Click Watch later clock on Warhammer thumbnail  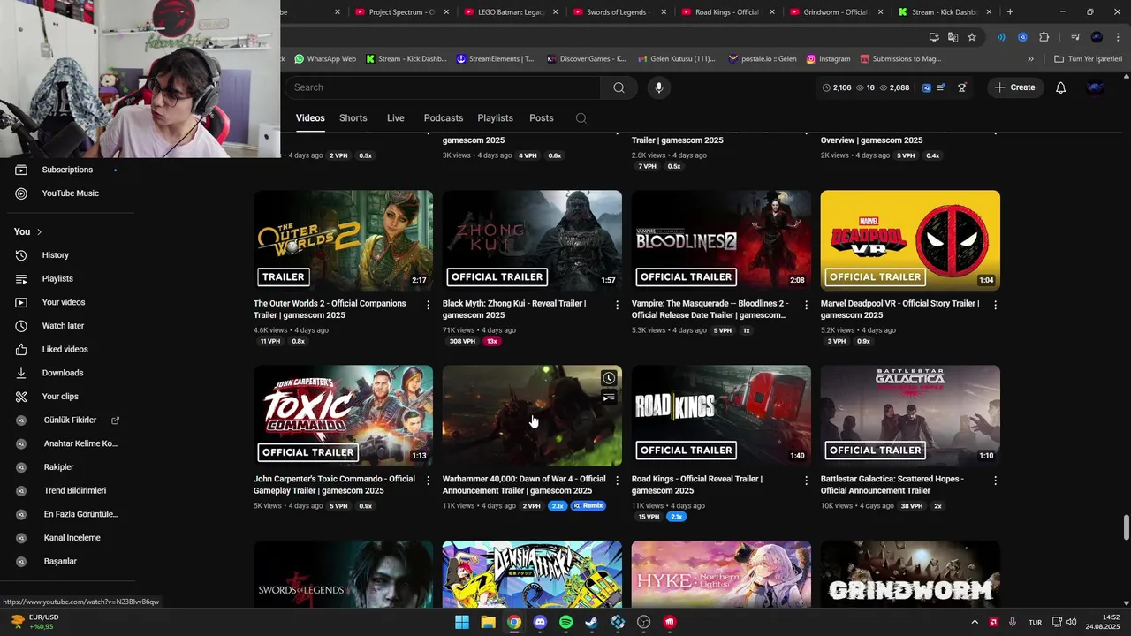609,378
